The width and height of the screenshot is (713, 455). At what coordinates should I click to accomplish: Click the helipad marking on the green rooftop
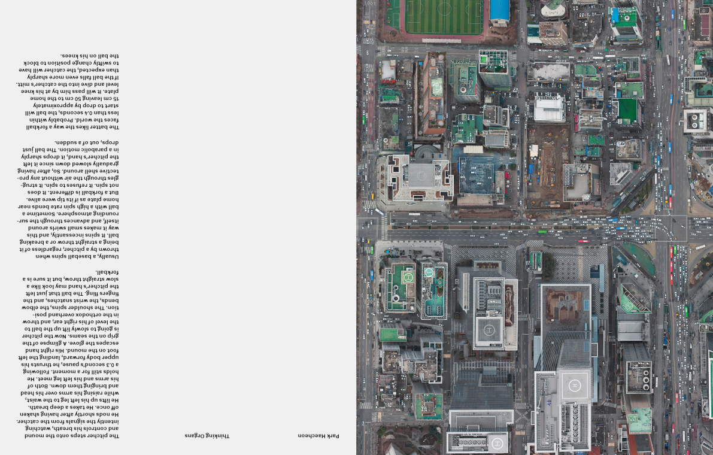point(409,278)
